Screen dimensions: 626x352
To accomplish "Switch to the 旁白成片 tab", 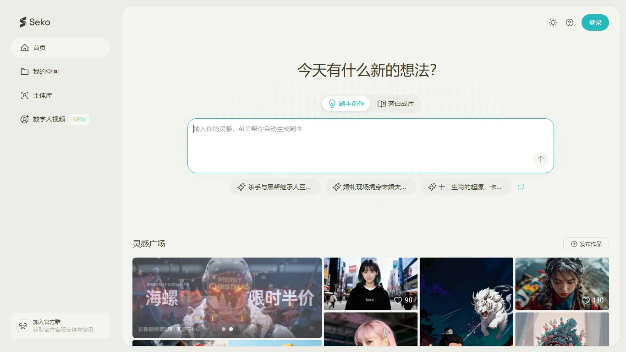I will 395,104.
